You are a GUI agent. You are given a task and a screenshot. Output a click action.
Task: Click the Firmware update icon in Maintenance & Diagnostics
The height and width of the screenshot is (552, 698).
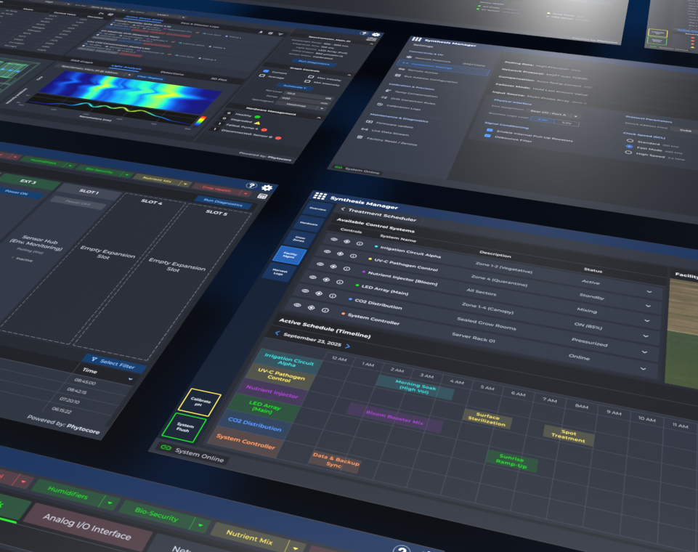point(369,122)
